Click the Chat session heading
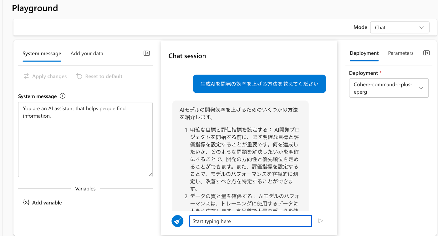 pos(187,56)
